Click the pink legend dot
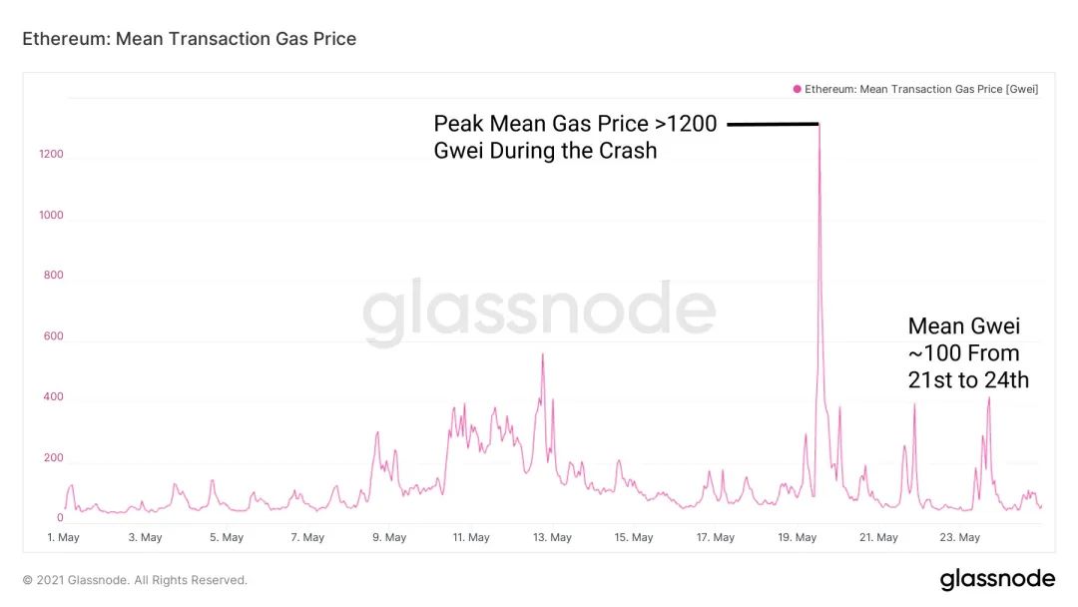 coord(798,89)
